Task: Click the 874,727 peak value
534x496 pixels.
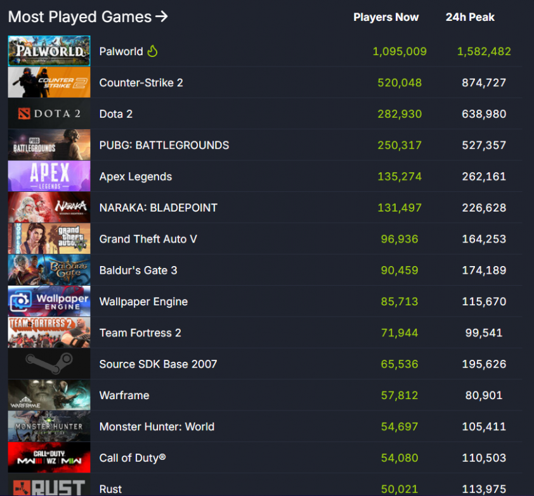Action: click(484, 82)
